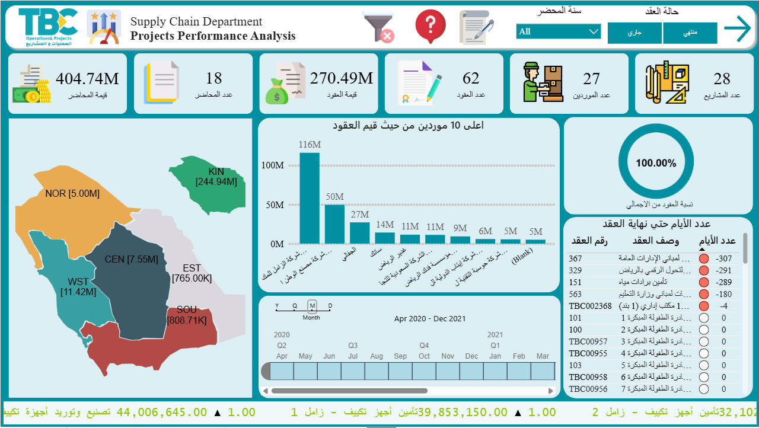
Task: Go to next page with arrow icon
Action: [x=737, y=28]
